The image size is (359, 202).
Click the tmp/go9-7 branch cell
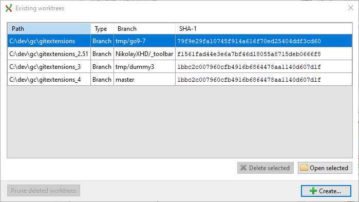(144, 41)
